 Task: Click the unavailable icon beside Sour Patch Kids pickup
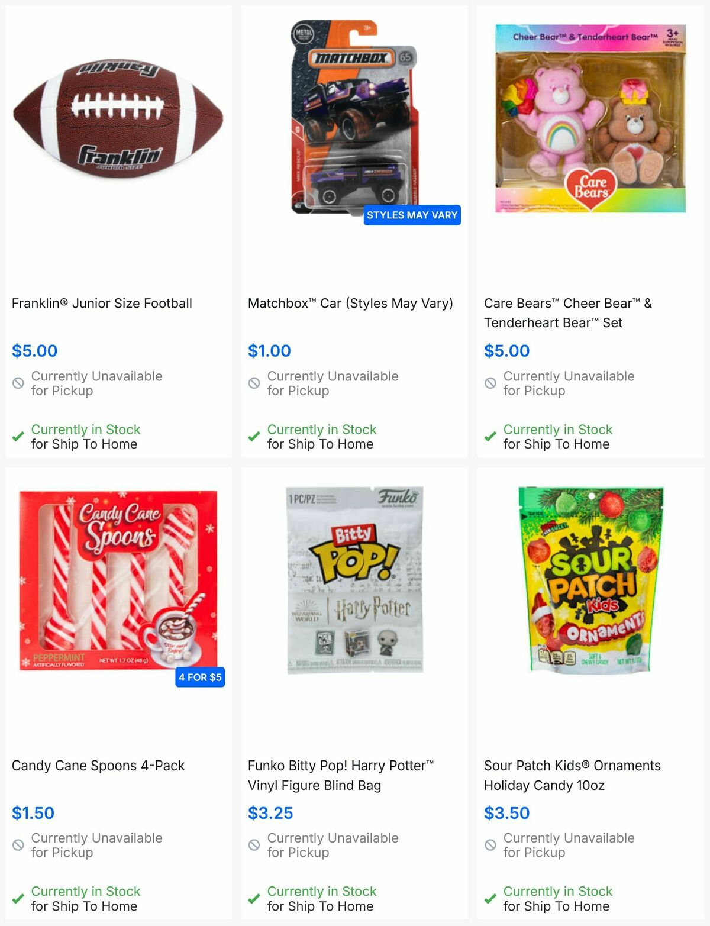point(490,845)
